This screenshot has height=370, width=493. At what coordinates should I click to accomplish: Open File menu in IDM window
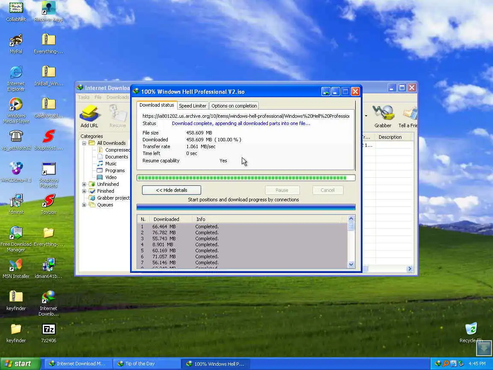(98, 97)
